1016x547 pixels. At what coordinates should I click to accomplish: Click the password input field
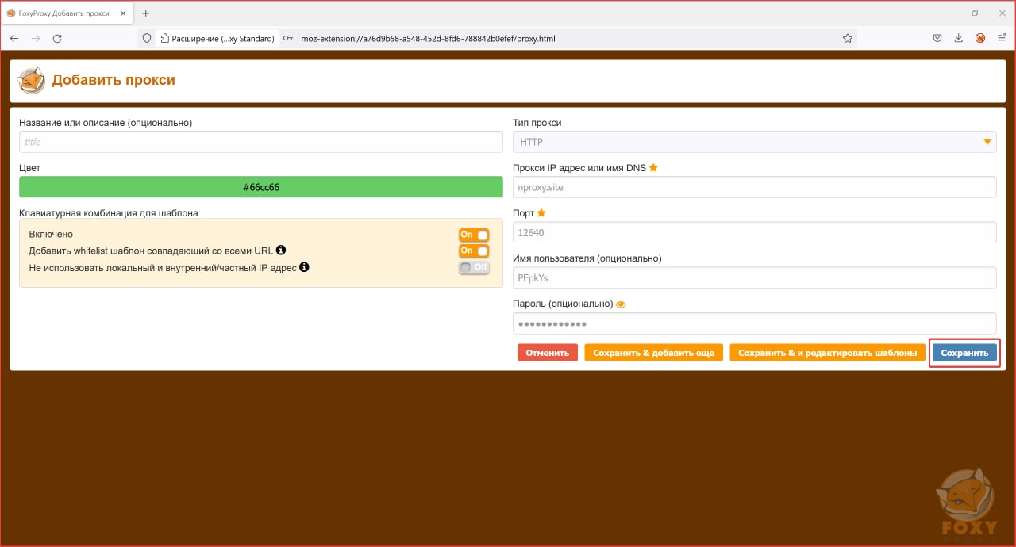[x=754, y=323]
